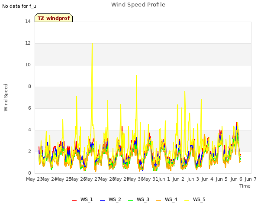The width and height of the screenshot is (277, 208).
Task: Click the Jun 1 x-axis date label
Action: [164, 179]
